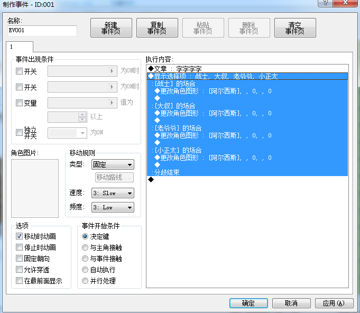Close the 制作事件 dialog window
The height and width of the screenshot is (313, 360).
coord(345,3)
